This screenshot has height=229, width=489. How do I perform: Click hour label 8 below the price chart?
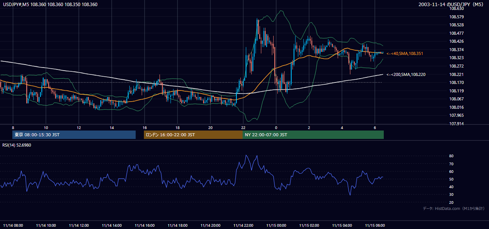pyautogui.click(x=13, y=127)
